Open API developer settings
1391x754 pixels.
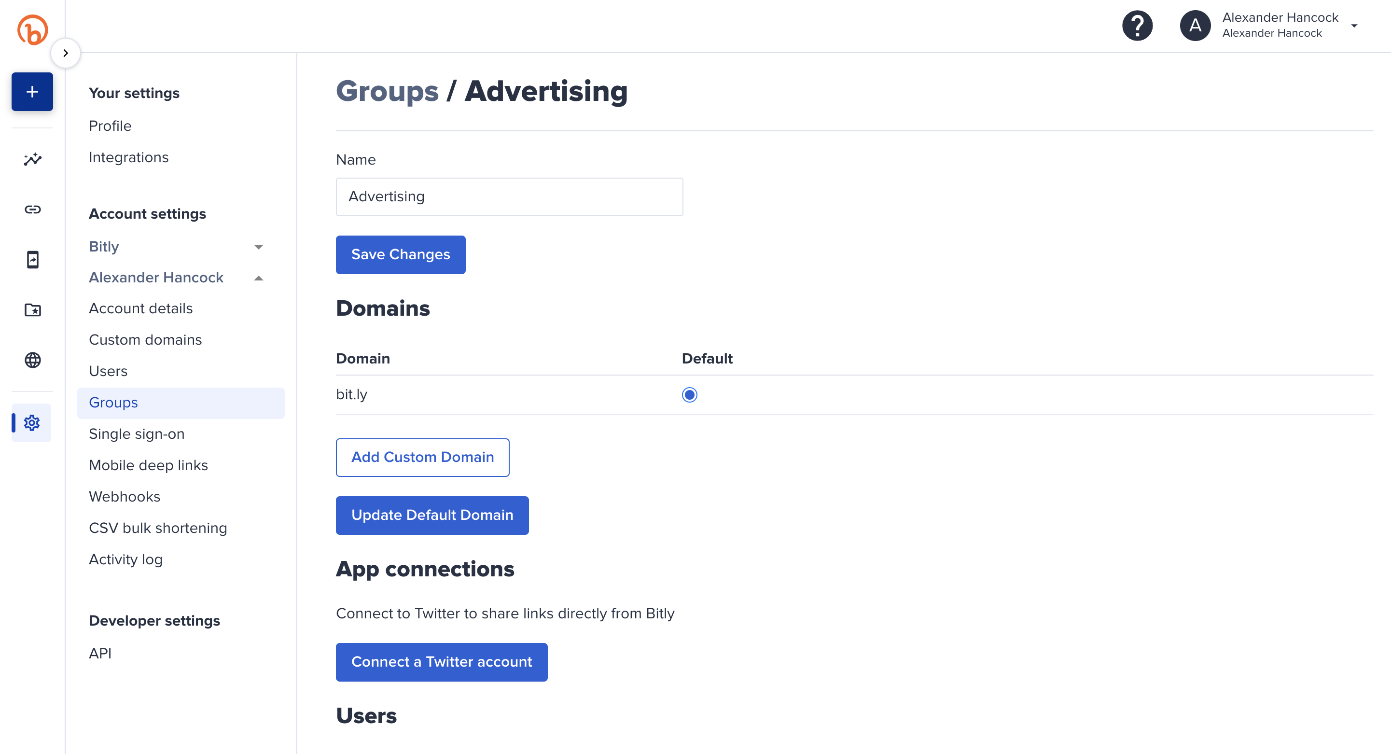pos(100,654)
